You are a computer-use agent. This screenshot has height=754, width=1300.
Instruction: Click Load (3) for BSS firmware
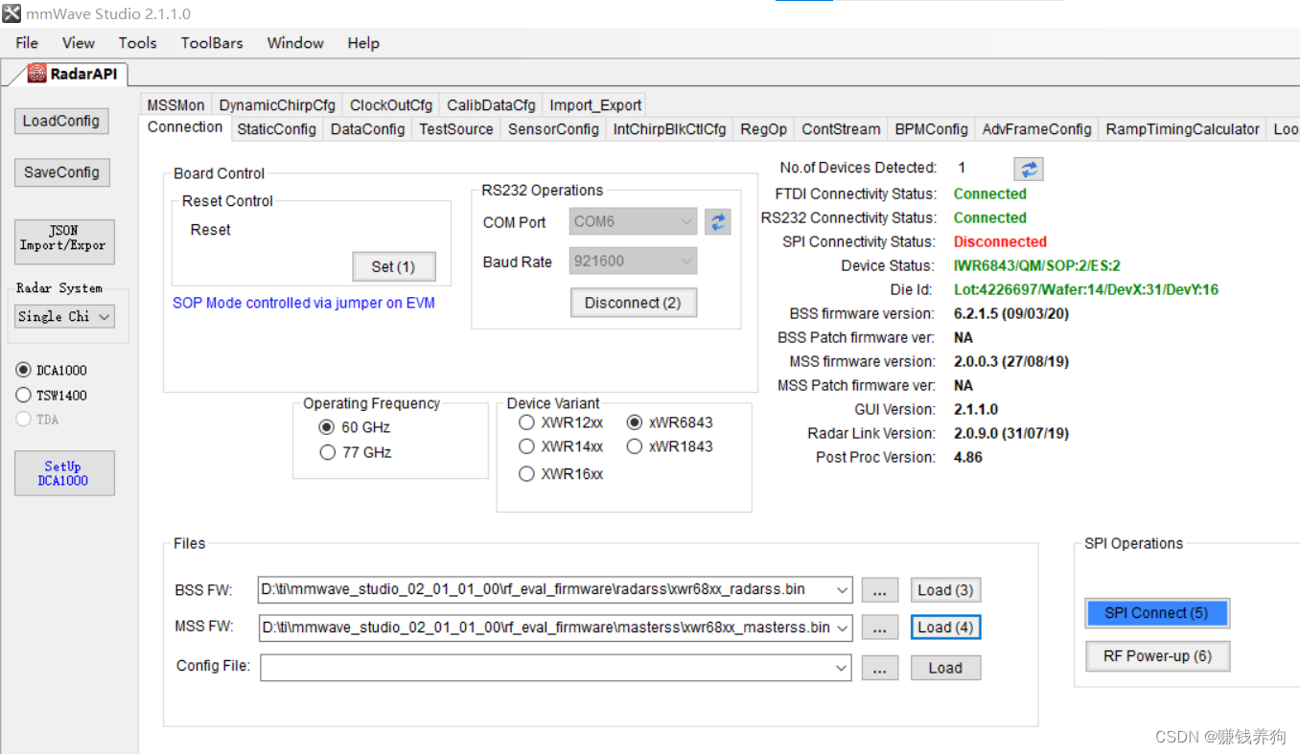[x=945, y=590]
